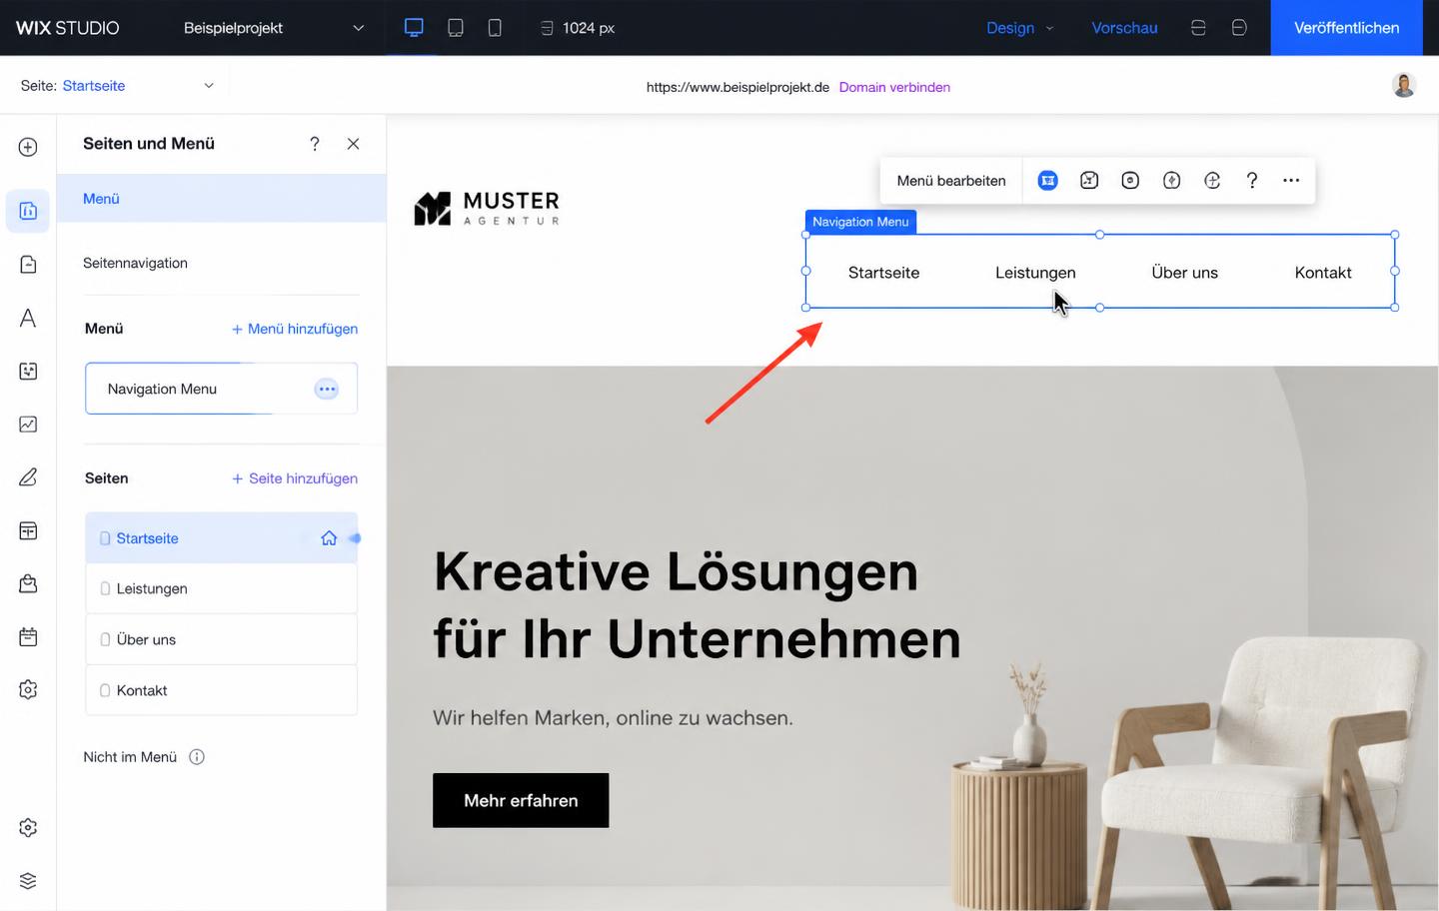Click Startseite in the canvas navigation menu
Screen dimensions: 1439x911
pos(883,273)
